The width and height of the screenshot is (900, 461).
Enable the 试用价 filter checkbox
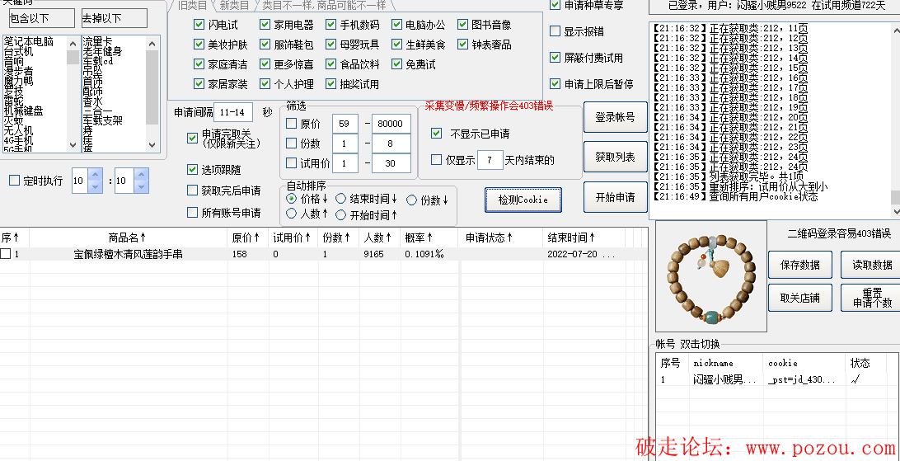292,163
